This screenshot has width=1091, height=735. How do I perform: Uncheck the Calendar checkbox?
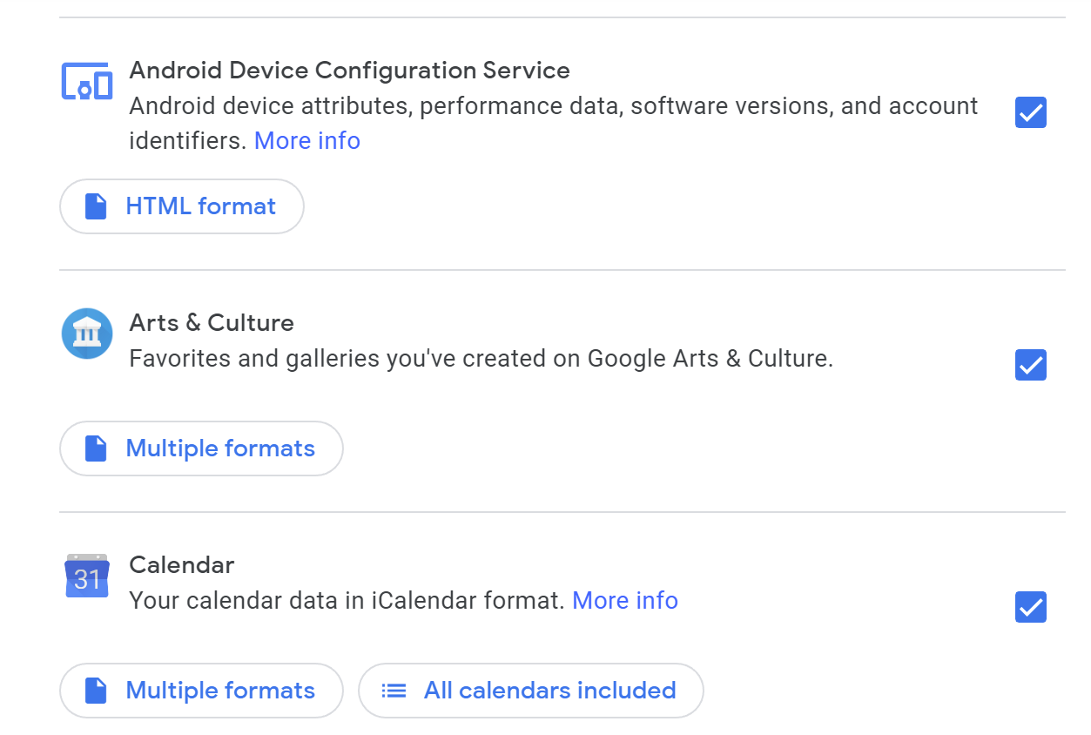[1030, 607]
